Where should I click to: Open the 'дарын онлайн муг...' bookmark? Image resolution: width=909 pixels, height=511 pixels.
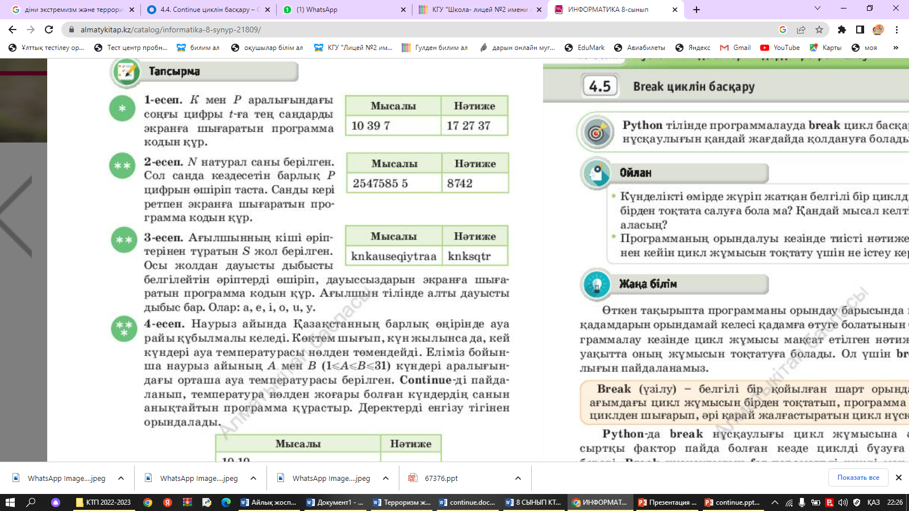pyautogui.click(x=517, y=48)
